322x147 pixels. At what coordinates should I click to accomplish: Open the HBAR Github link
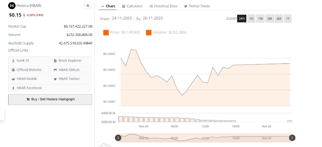coord(70,70)
